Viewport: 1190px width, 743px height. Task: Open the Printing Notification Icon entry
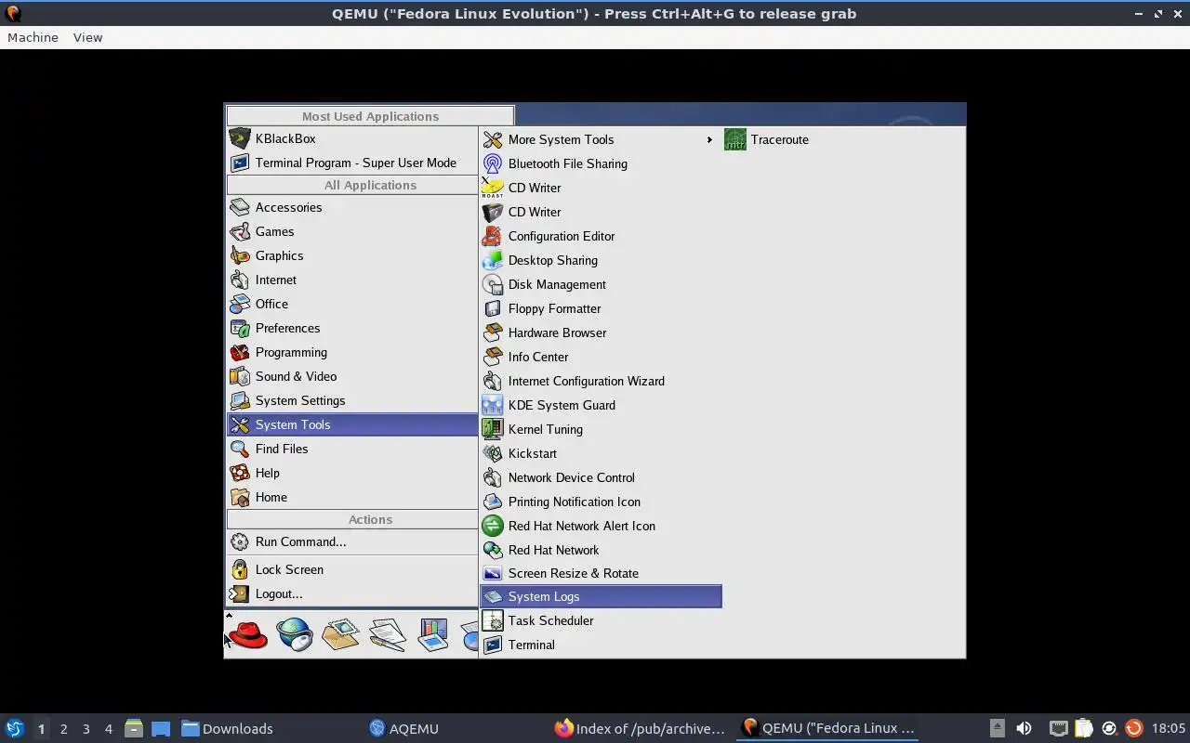click(x=601, y=502)
